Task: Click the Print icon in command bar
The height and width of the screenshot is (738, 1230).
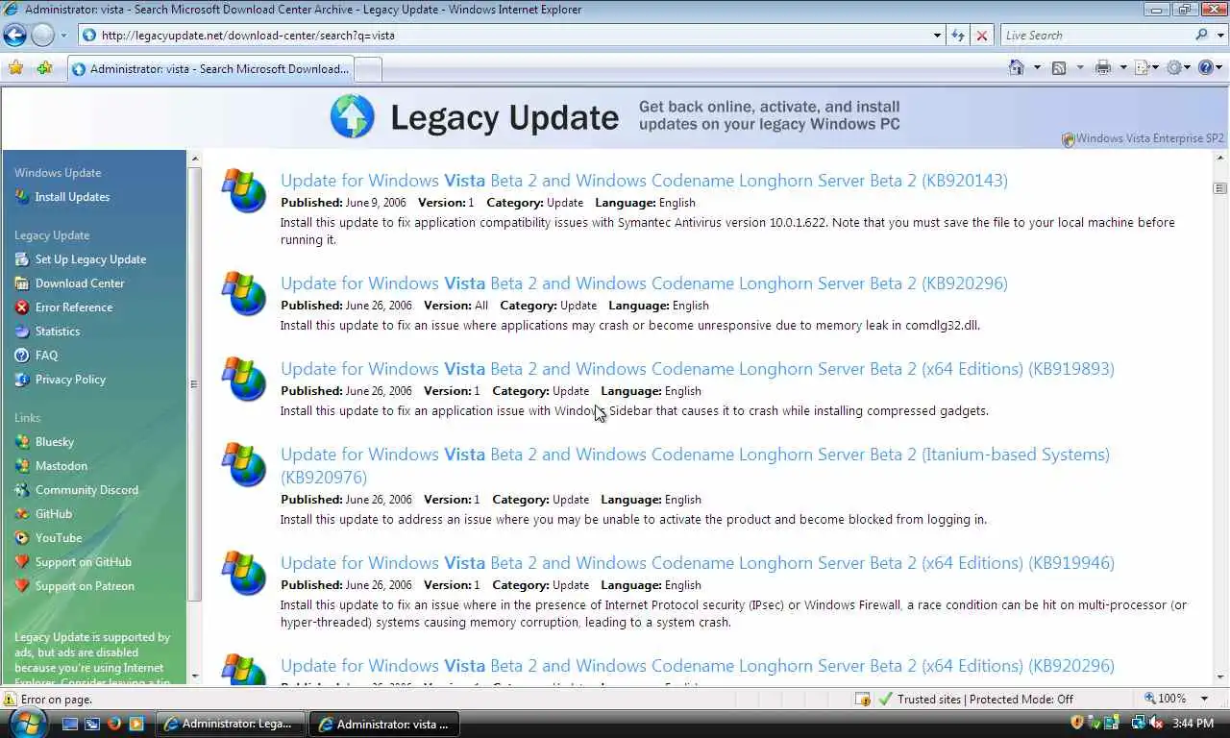Action: coord(1102,67)
